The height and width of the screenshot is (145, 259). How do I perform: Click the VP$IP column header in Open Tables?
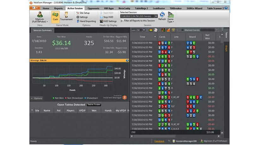click(82, 111)
